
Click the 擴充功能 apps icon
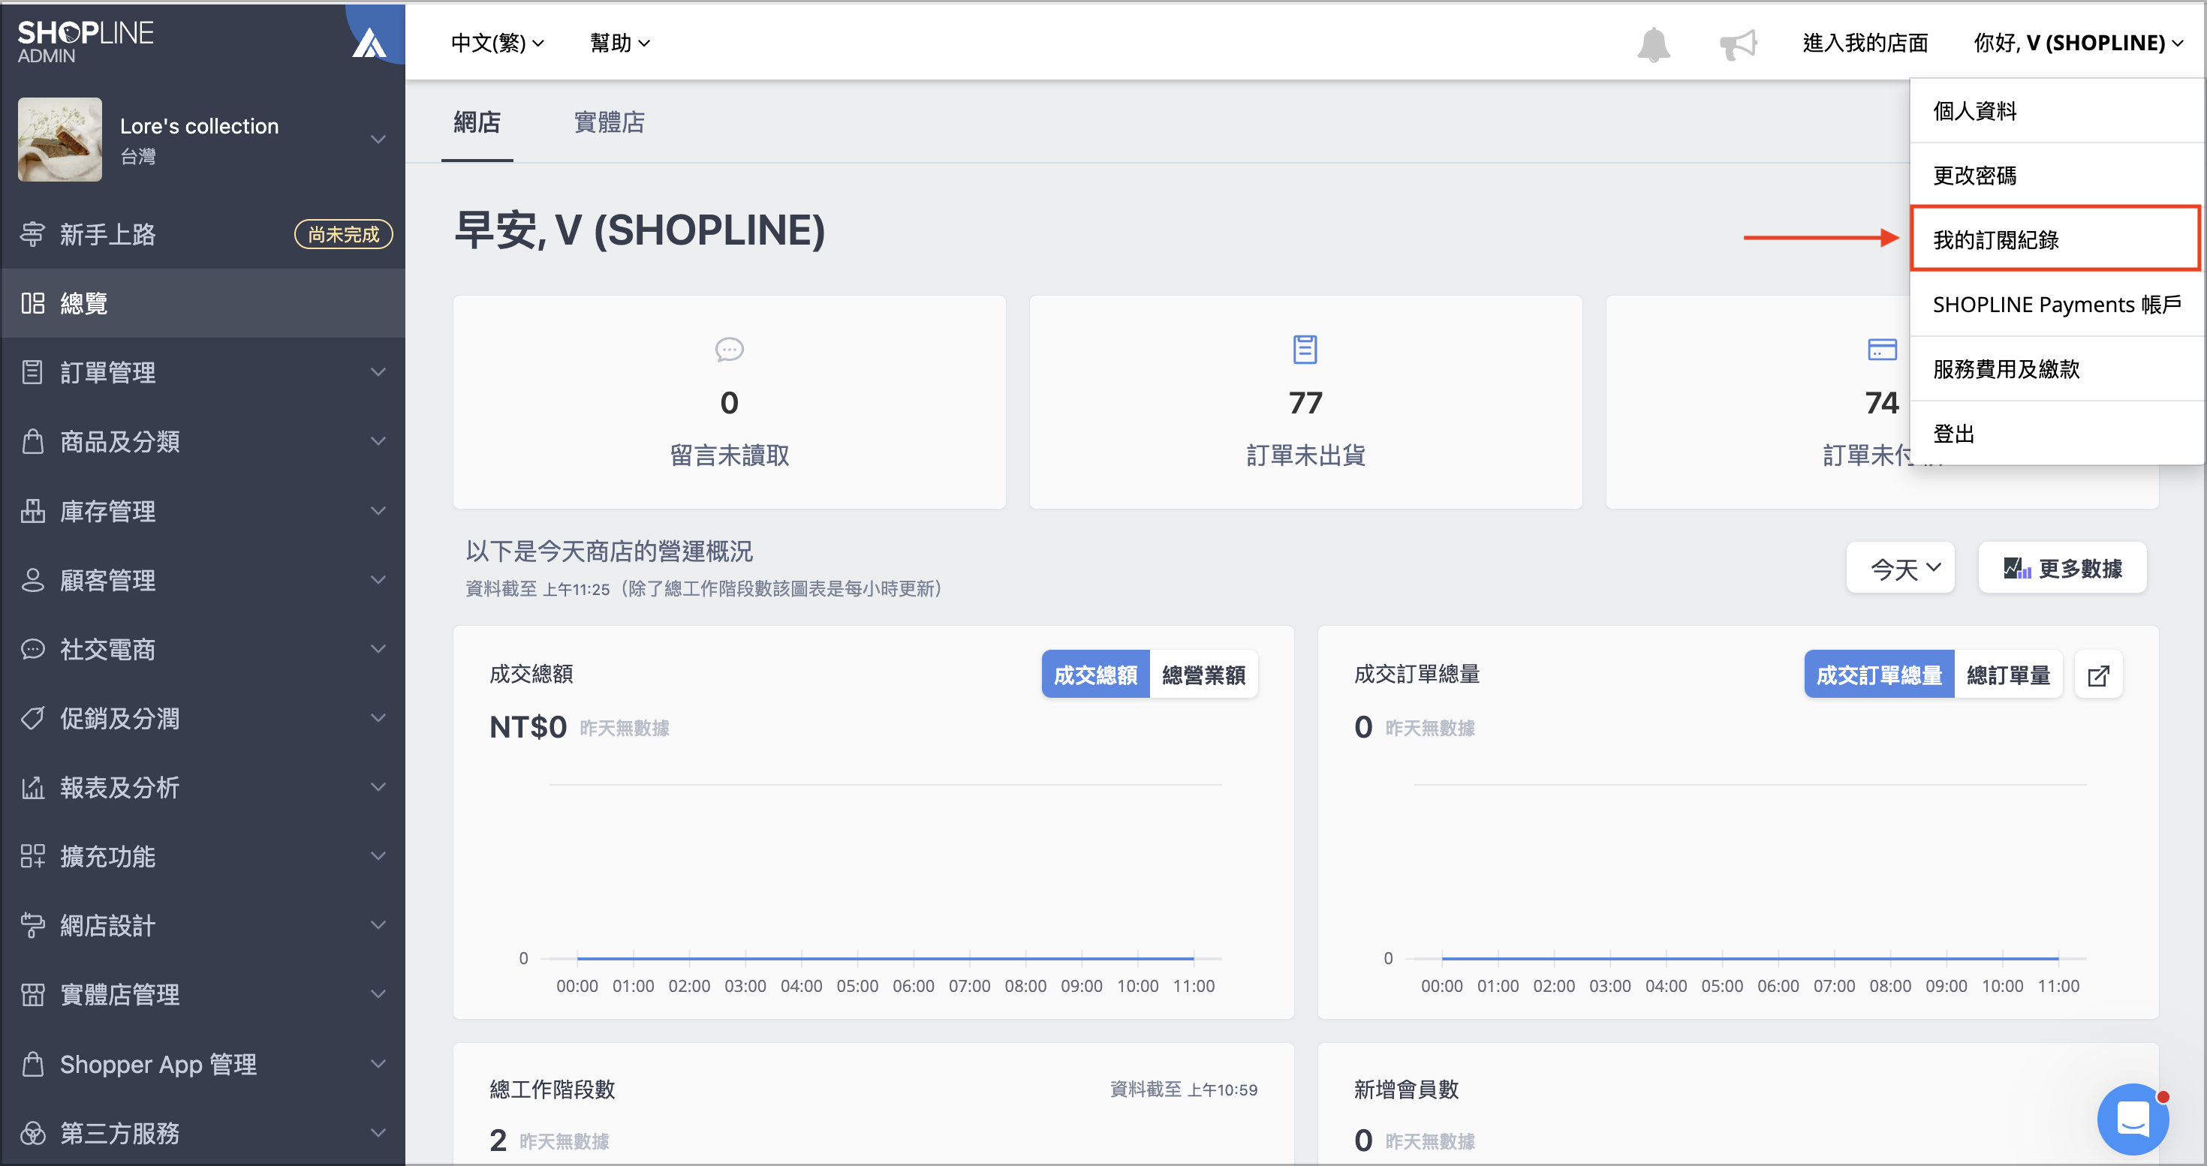tap(32, 856)
